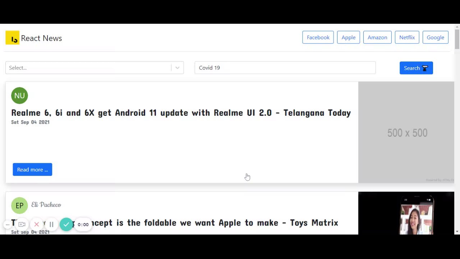Filter news by Facebook

click(x=318, y=37)
